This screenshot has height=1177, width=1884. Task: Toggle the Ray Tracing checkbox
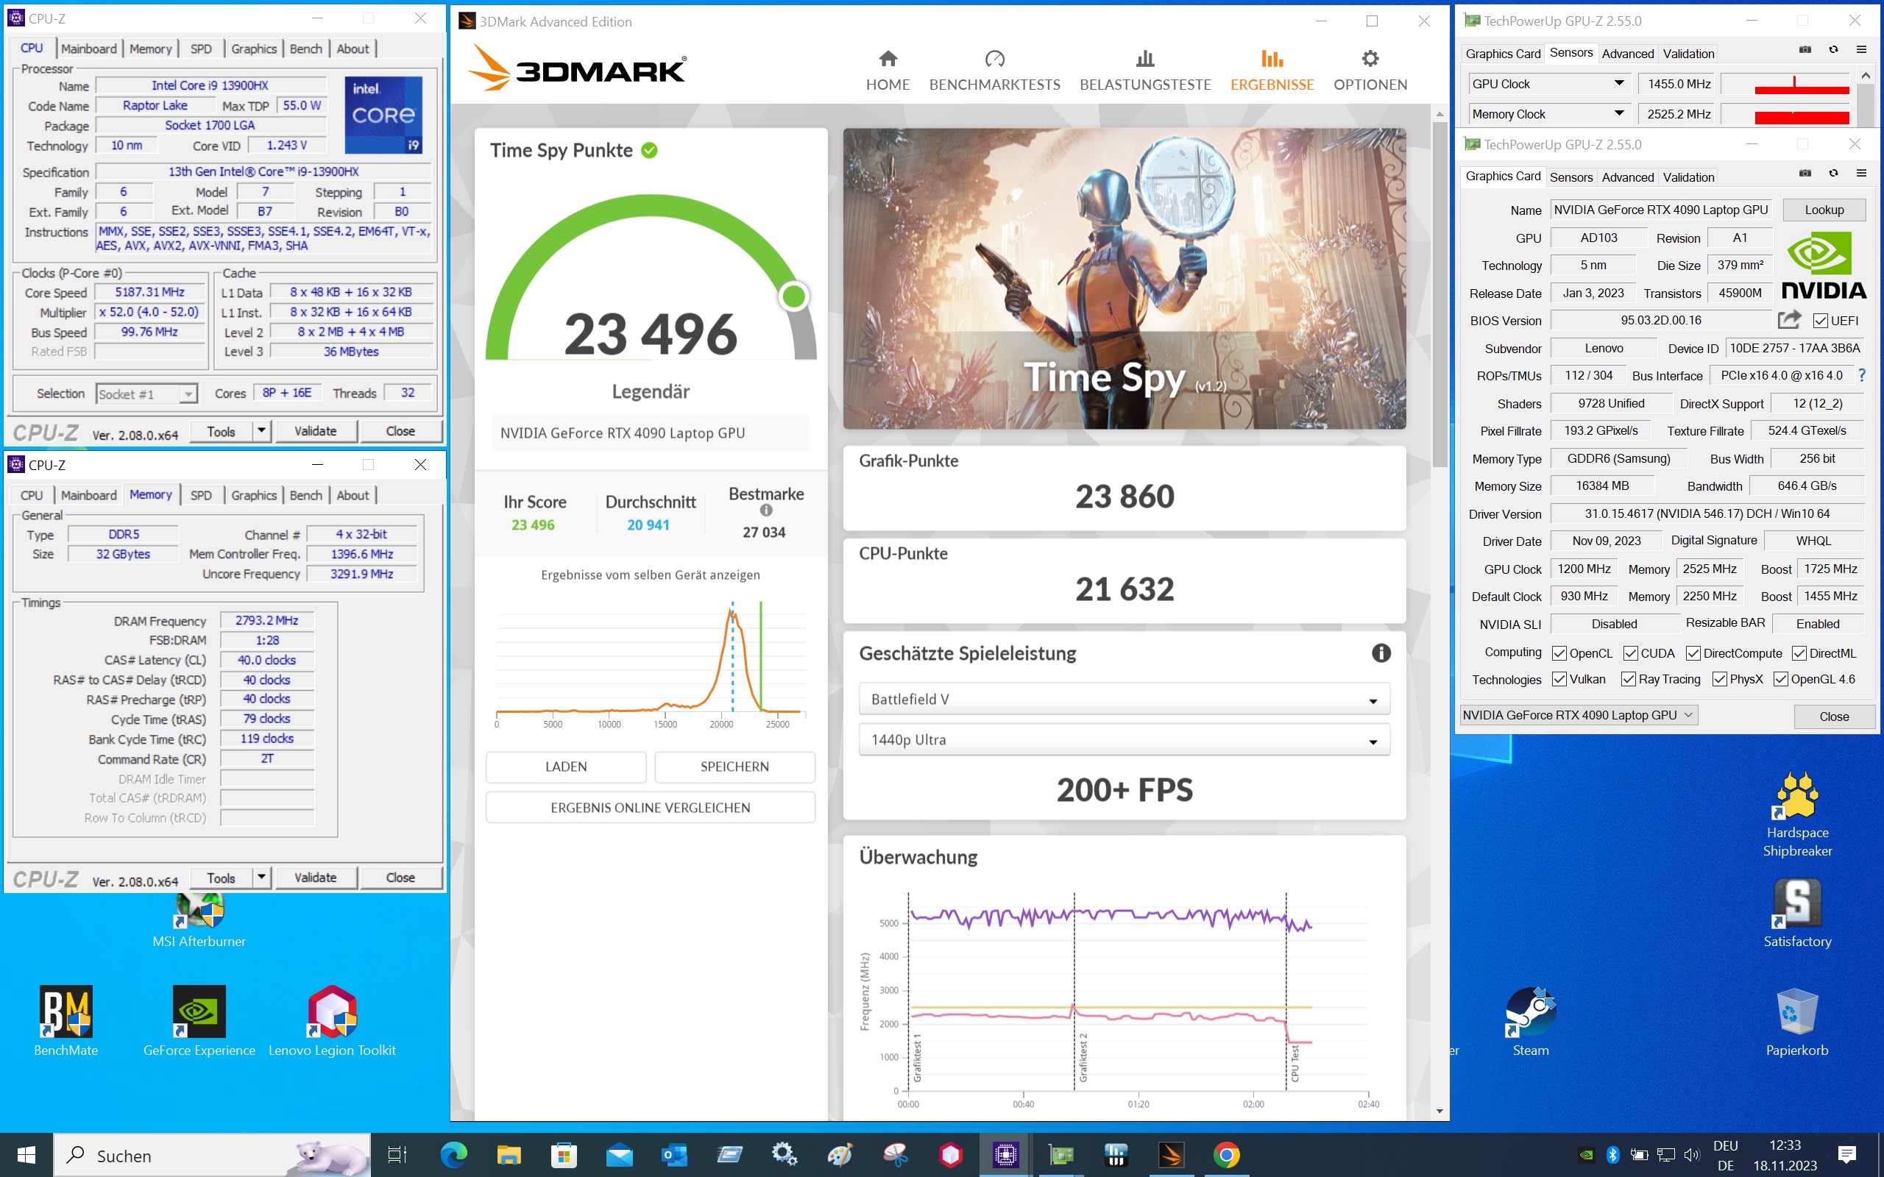click(1628, 679)
